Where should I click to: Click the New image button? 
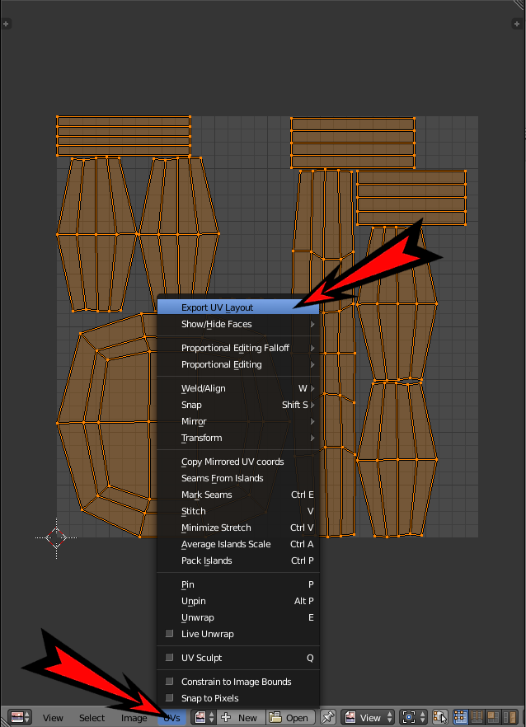tap(240, 717)
